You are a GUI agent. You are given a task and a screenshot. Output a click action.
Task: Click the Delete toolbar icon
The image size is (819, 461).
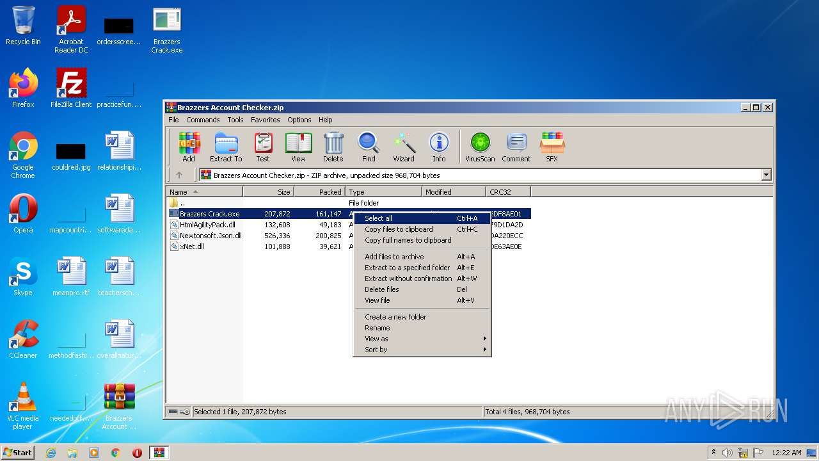point(333,147)
